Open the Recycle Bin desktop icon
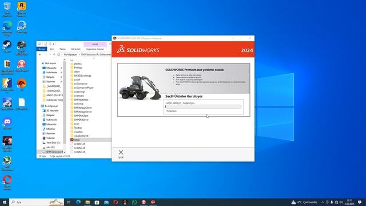Screen dimensions: 366x206 tap(7, 9)
